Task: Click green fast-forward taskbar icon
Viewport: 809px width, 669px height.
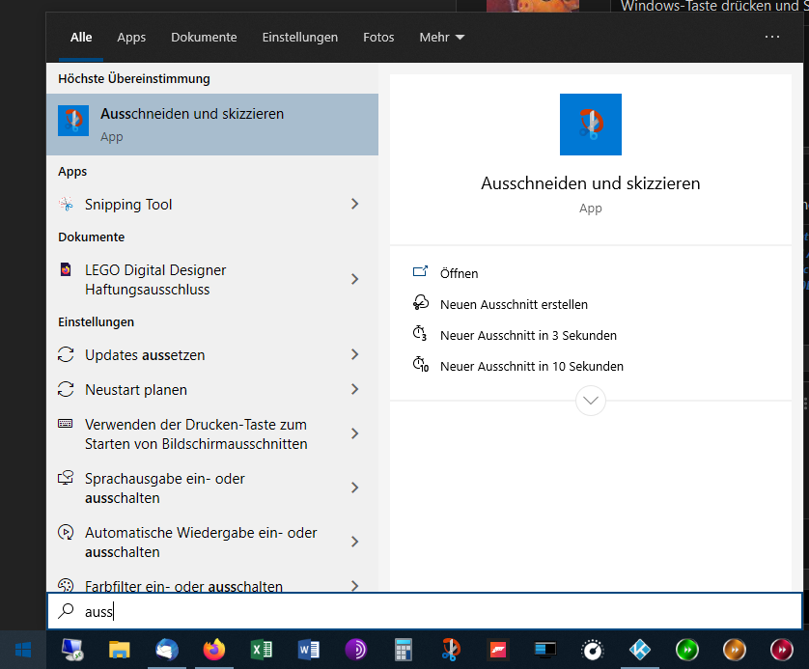Action: (x=687, y=650)
